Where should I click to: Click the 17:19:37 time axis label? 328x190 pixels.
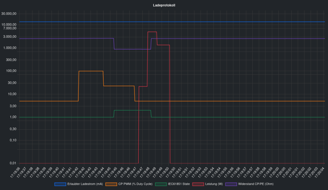[x=22, y=172]
